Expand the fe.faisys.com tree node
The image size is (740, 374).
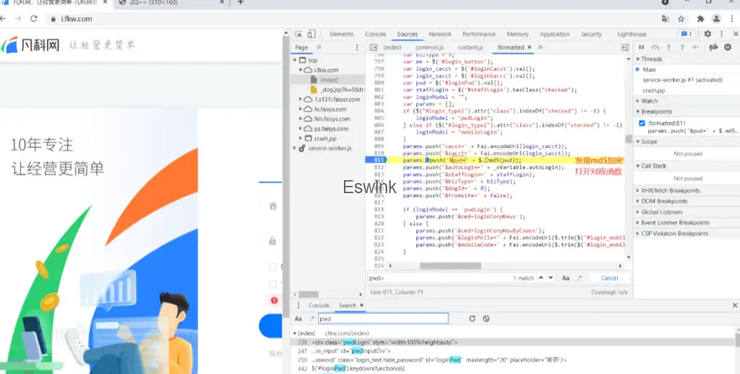point(301,109)
